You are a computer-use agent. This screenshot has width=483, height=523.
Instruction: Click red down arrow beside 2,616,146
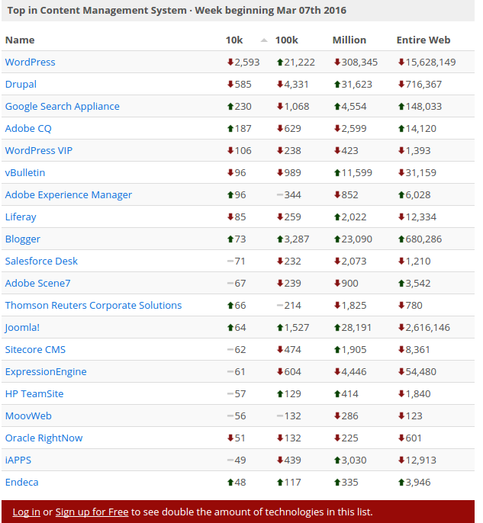click(401, 327)
